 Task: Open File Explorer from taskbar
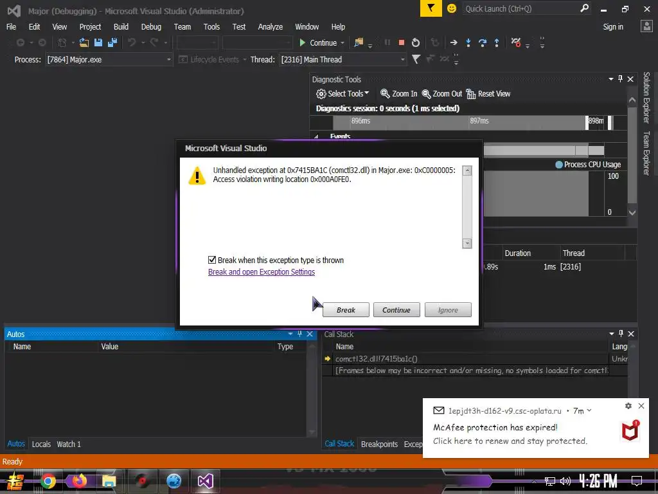[109, 481]
